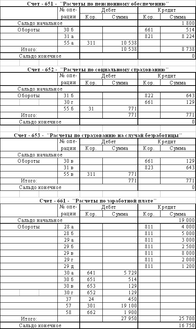
Task: Select the debit correspondent 31 for operation 55 б
Action: point(91,109)
